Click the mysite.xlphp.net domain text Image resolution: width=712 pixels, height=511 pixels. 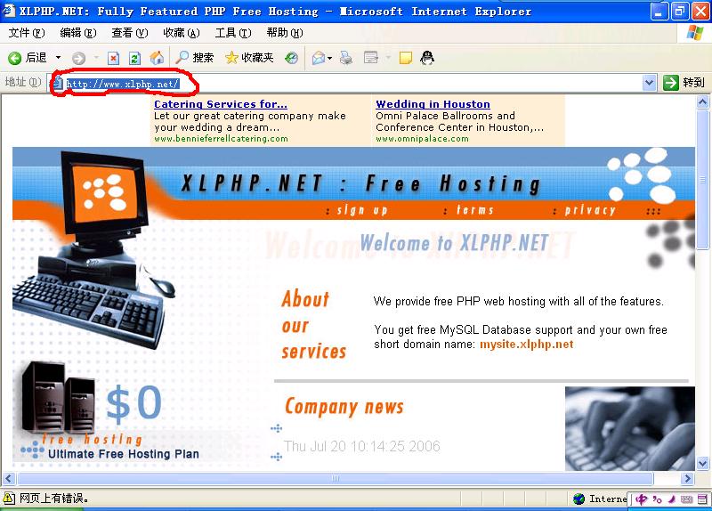click(x=526, y=345)
